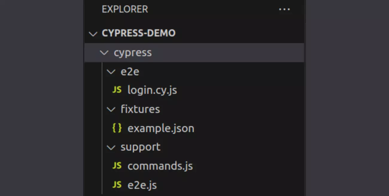389x196 pixels.
Task: Open the e2e.js support file
Action: coord(142,185)
